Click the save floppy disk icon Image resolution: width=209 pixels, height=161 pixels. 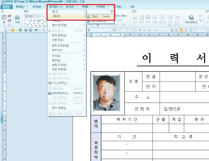pyautogui.click(x=20, y=30)
